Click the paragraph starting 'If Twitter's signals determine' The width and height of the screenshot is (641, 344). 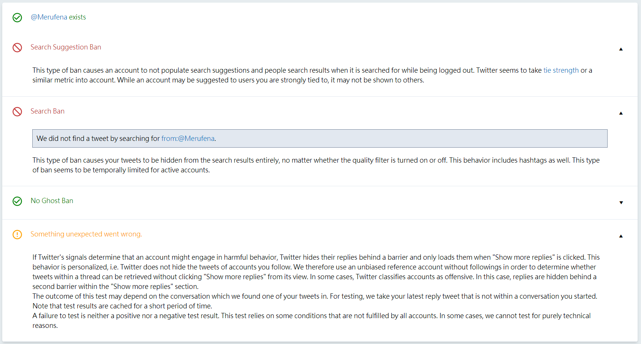click(x=316, y=272)
